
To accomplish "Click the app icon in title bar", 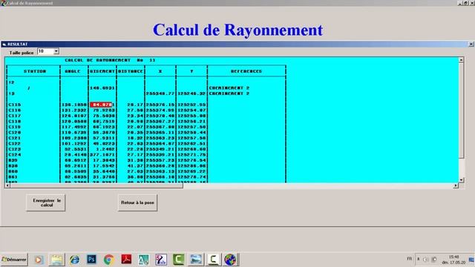I will [x=3, y=3].
